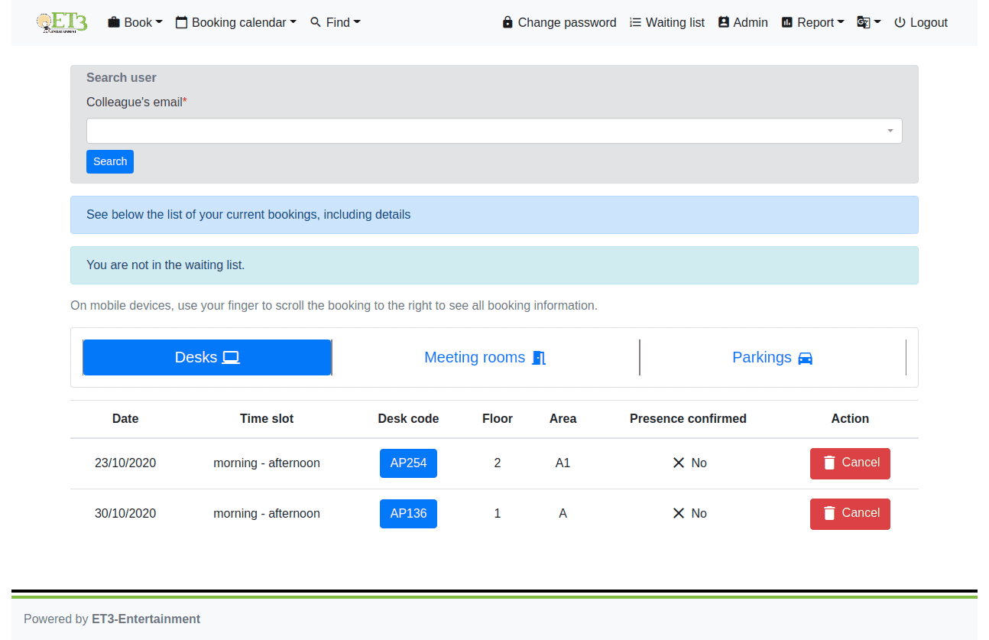
Task: Click the X icon in 23/10/2020 row
Action: 678,463
